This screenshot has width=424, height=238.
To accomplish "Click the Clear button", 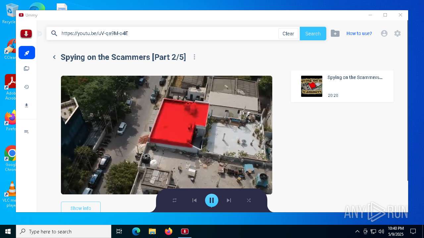I will [x=288, y=33].
